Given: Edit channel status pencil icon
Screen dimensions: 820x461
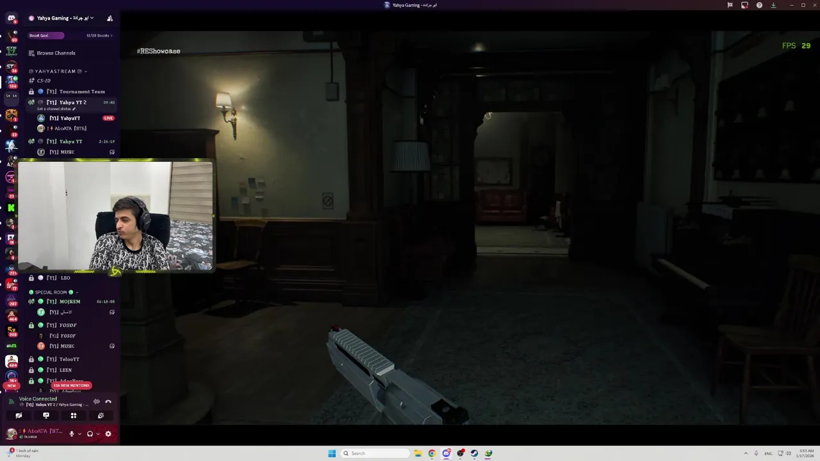Looking at the screenshot, I should (x=74, y=109).
